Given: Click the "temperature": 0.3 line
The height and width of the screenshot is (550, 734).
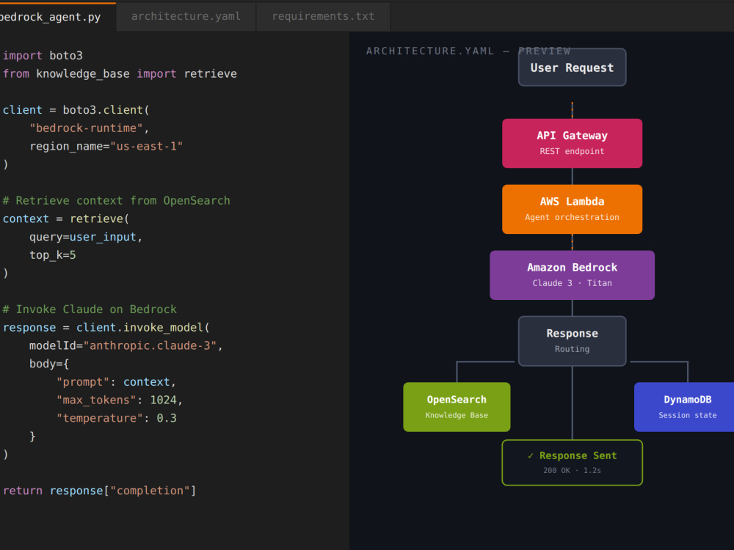Looking at the screenshot, I should click(116, 418).
